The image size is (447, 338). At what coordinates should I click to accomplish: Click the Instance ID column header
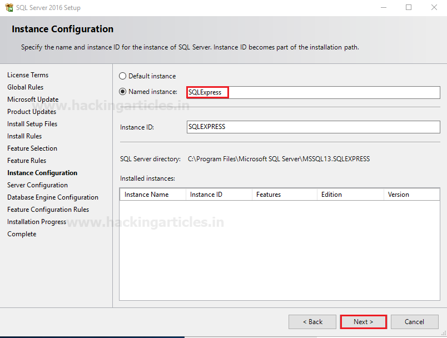click(x=219, y=195)
